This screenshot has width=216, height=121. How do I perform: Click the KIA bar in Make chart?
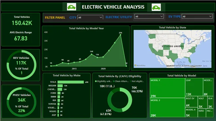[x=59, y=100]
